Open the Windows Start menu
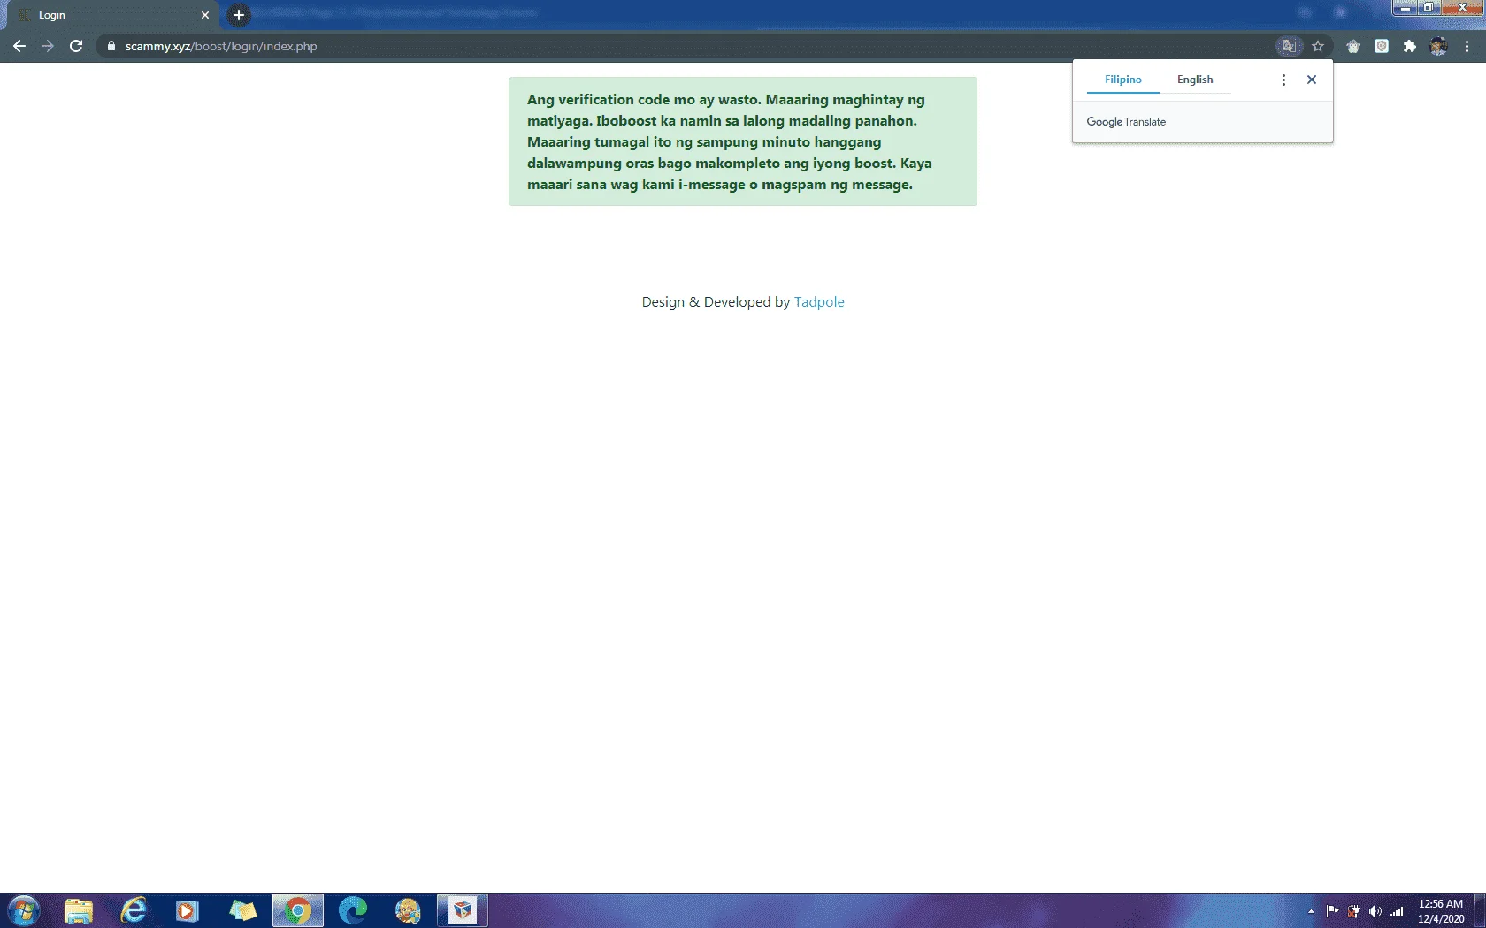 click(23, 910)
